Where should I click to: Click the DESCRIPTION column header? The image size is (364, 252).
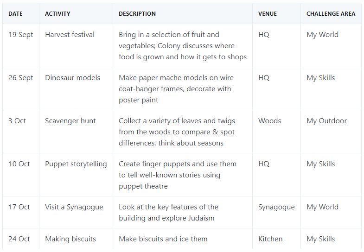pyautogui.click(x=137, y=14)
